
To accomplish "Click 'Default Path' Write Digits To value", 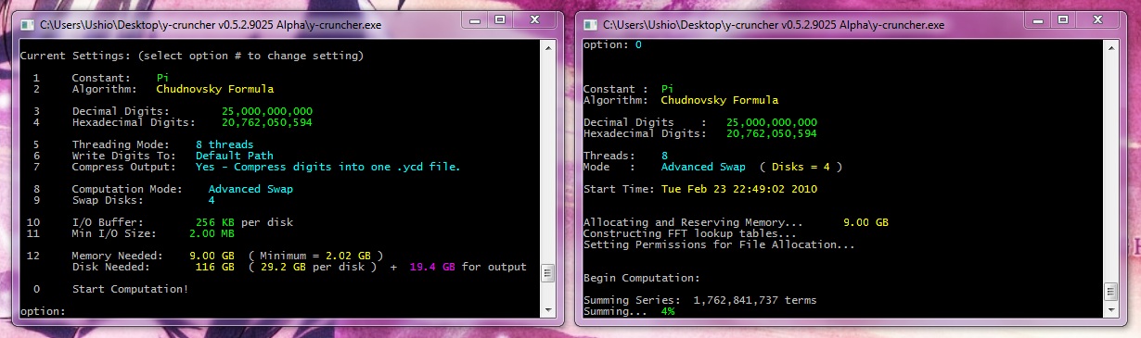I will (x=235, y=156).
